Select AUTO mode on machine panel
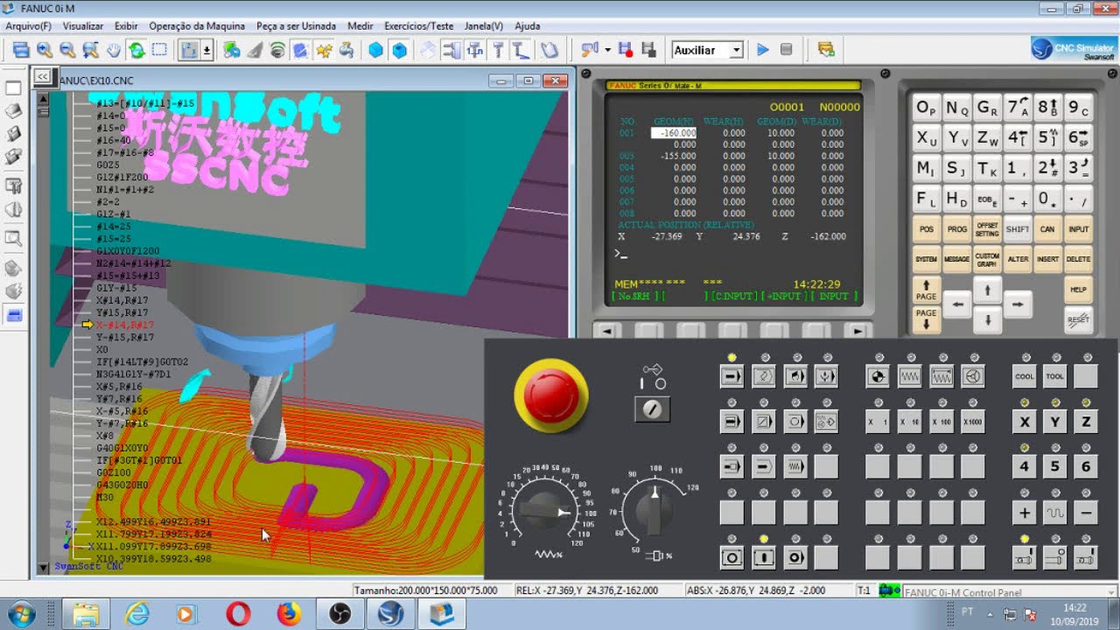 [x=731, y=377]
